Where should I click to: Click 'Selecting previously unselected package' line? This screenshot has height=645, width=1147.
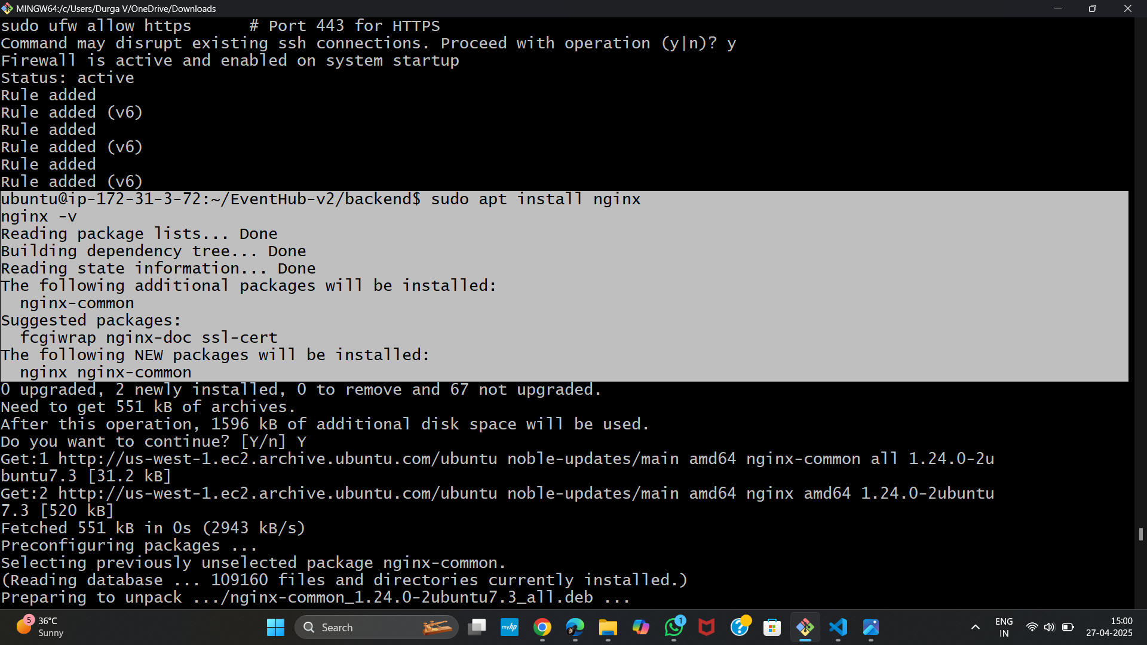[253, 563]
